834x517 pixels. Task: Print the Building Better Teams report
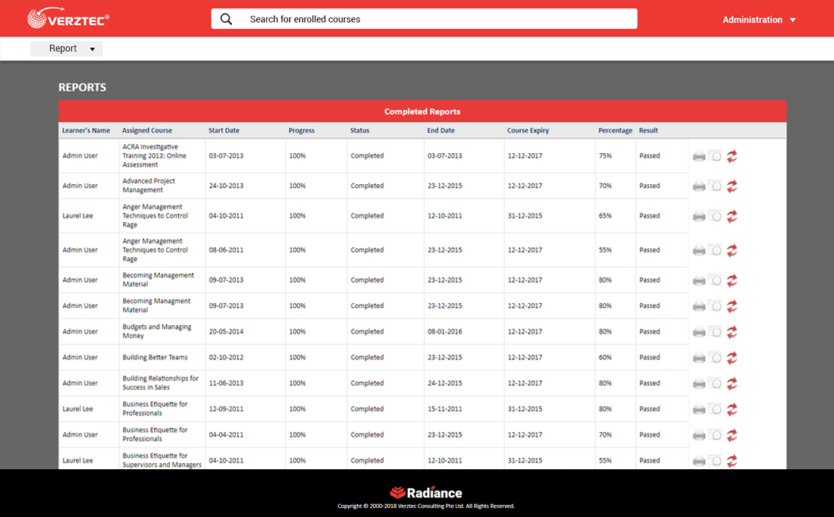[x=699, y=358]
